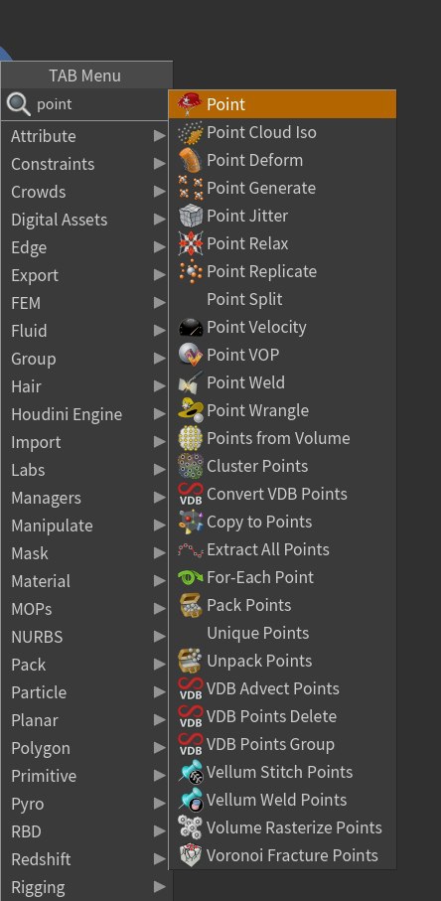Click the magnifying glass search icon
Viewport: 441px width, 901px height.
18,104
